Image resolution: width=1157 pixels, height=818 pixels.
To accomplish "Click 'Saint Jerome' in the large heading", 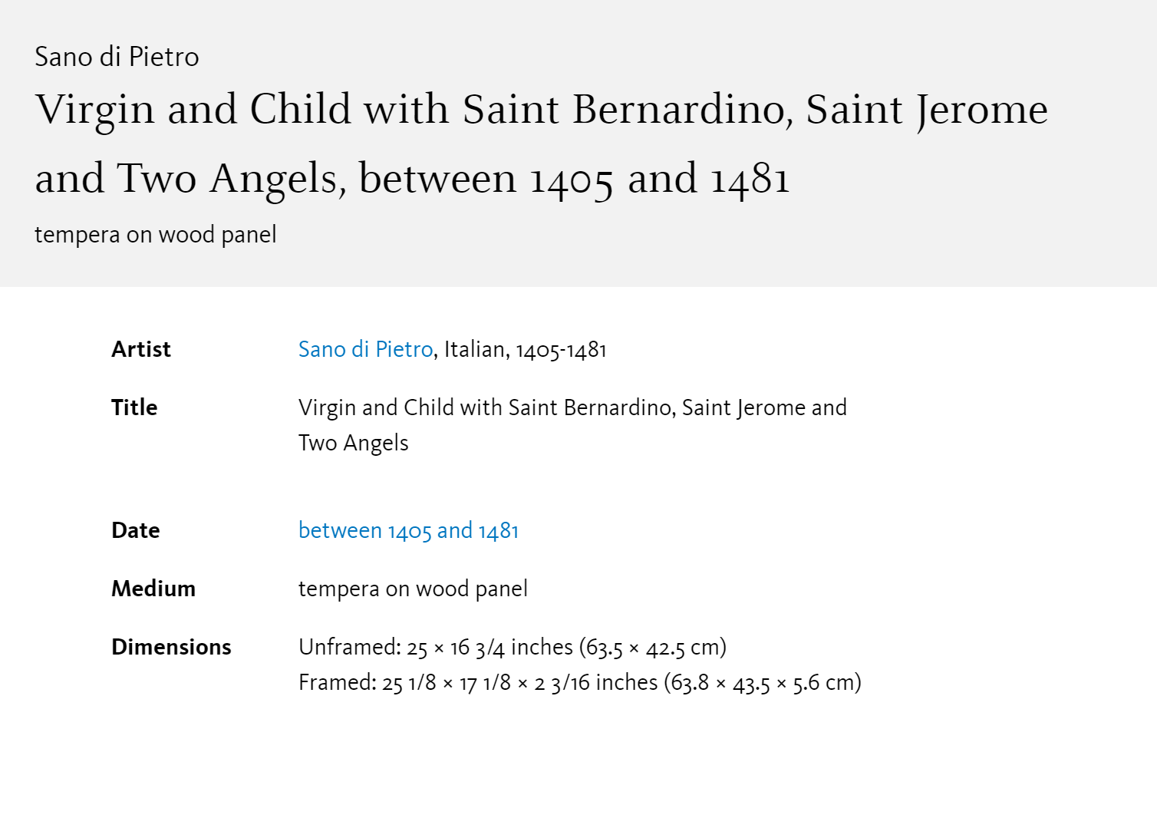I will tap(927, 109).
